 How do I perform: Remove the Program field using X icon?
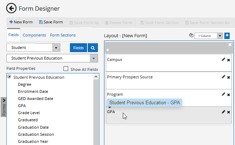229,95
